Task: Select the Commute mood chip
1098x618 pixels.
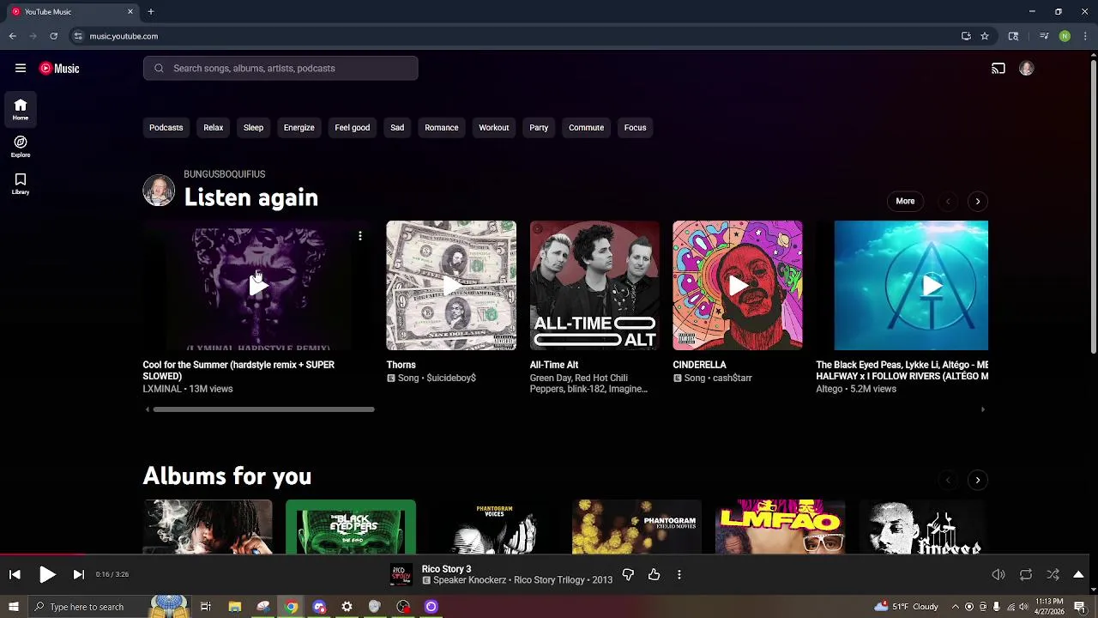Action: pos(587,128)
